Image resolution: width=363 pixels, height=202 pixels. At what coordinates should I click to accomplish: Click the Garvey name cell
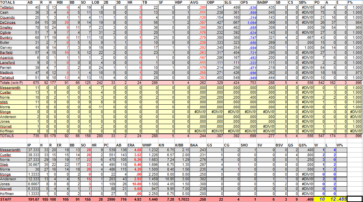coord(13,47)
